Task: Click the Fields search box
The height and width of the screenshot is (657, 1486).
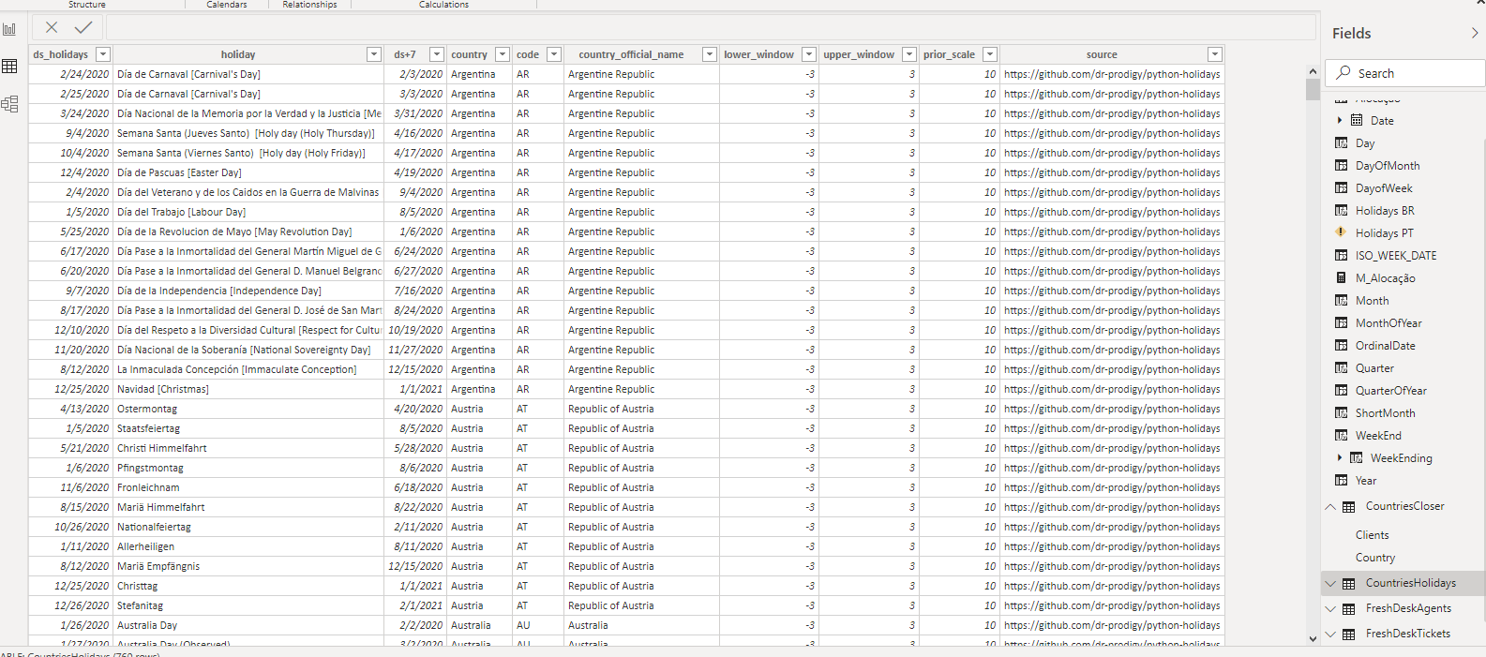Action: (1405, 73)
